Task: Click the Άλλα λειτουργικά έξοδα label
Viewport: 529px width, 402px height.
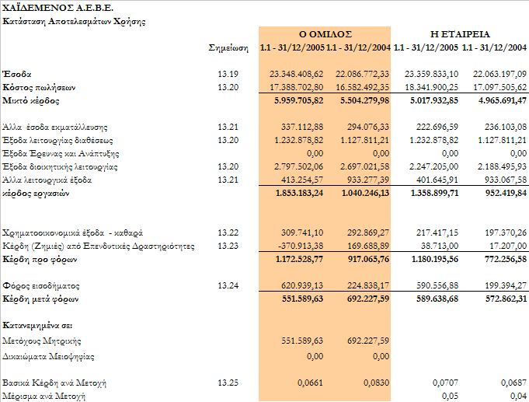Action: coord(47,180)
